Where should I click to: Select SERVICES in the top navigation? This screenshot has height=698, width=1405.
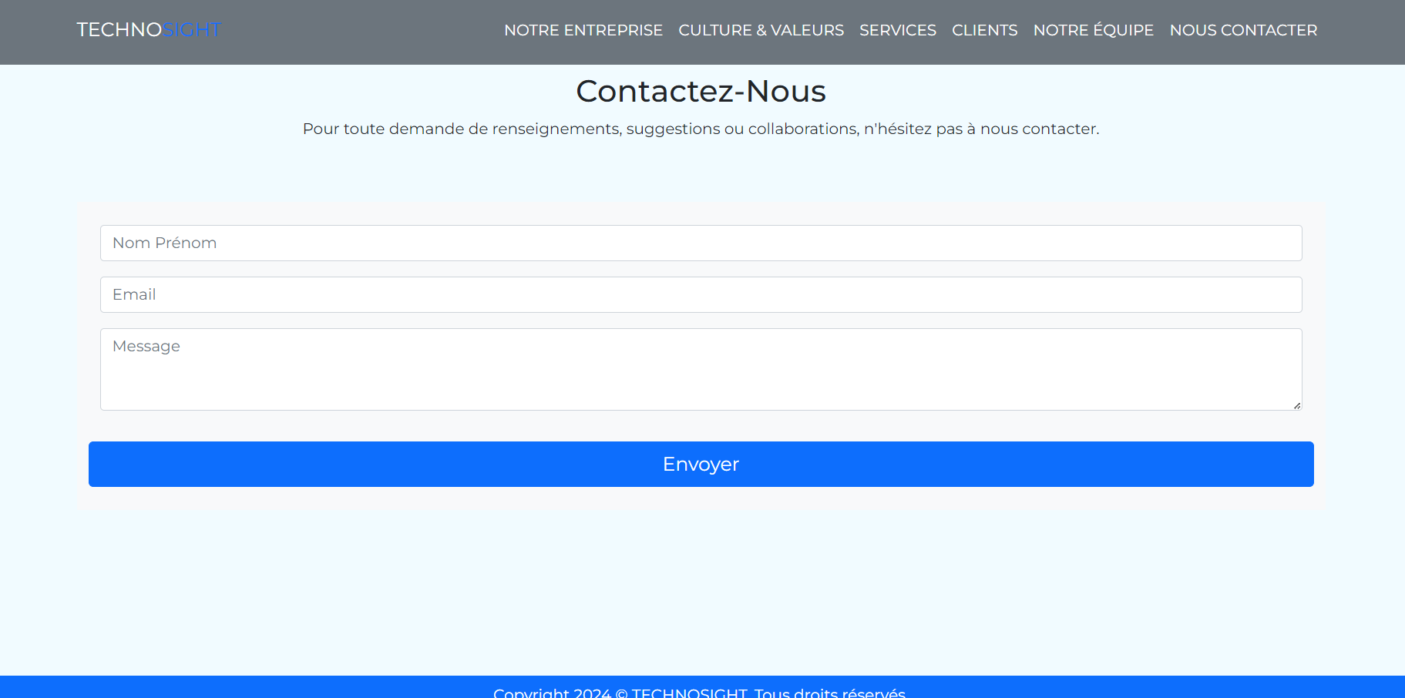tap(897, 30)
